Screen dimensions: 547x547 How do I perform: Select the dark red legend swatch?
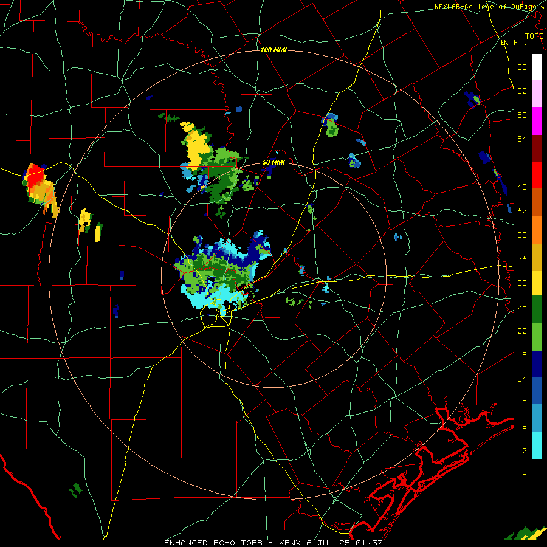coord(537,148)
